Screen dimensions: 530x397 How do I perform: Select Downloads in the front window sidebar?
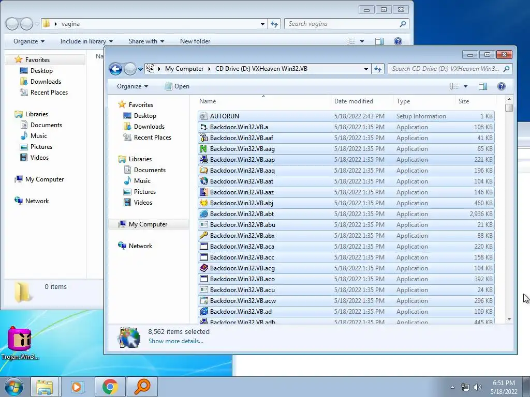149,127
